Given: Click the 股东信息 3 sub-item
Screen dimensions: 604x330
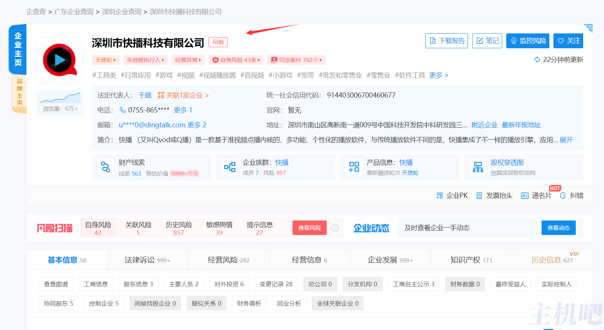Looking at the screenshot, I should tap(138, 284).
